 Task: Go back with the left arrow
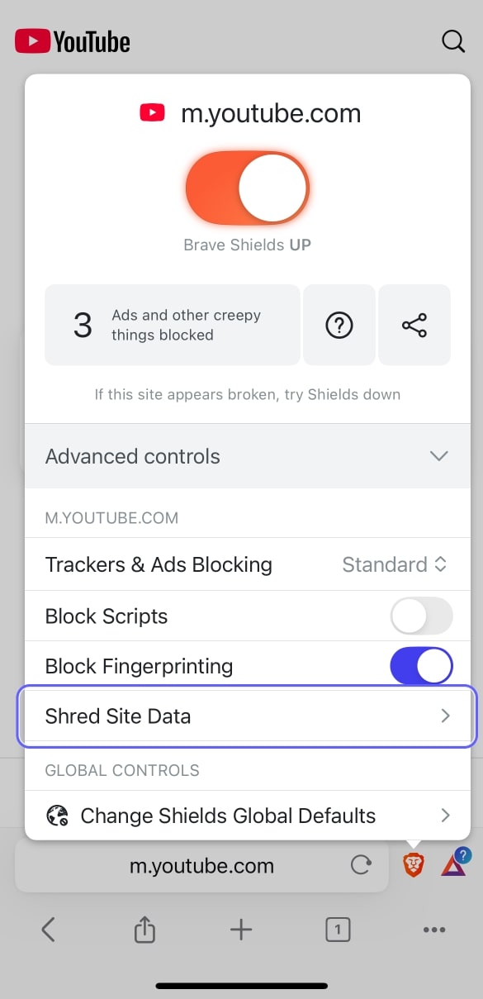pos(48,930)
